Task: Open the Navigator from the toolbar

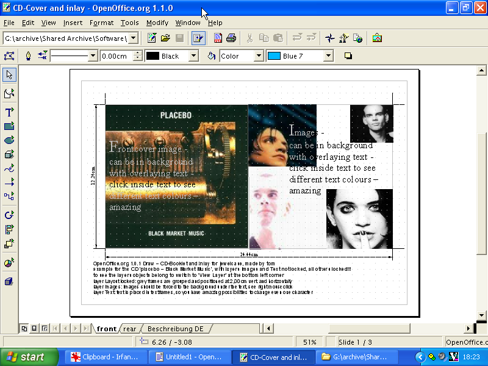Action: (x=329, y=38)
